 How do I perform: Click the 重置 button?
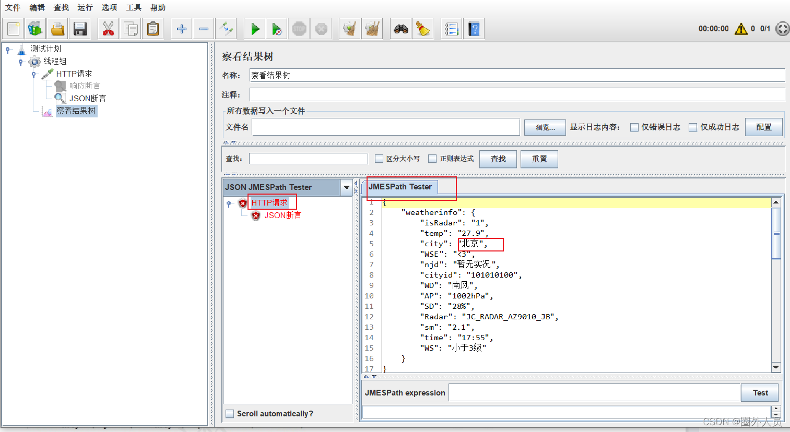click(539, 159)
